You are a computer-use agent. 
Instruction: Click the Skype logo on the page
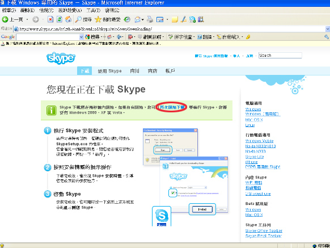point(61,58)
